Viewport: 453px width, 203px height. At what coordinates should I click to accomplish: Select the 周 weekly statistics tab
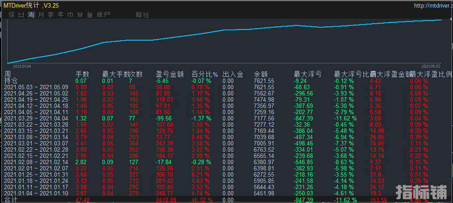31,15
